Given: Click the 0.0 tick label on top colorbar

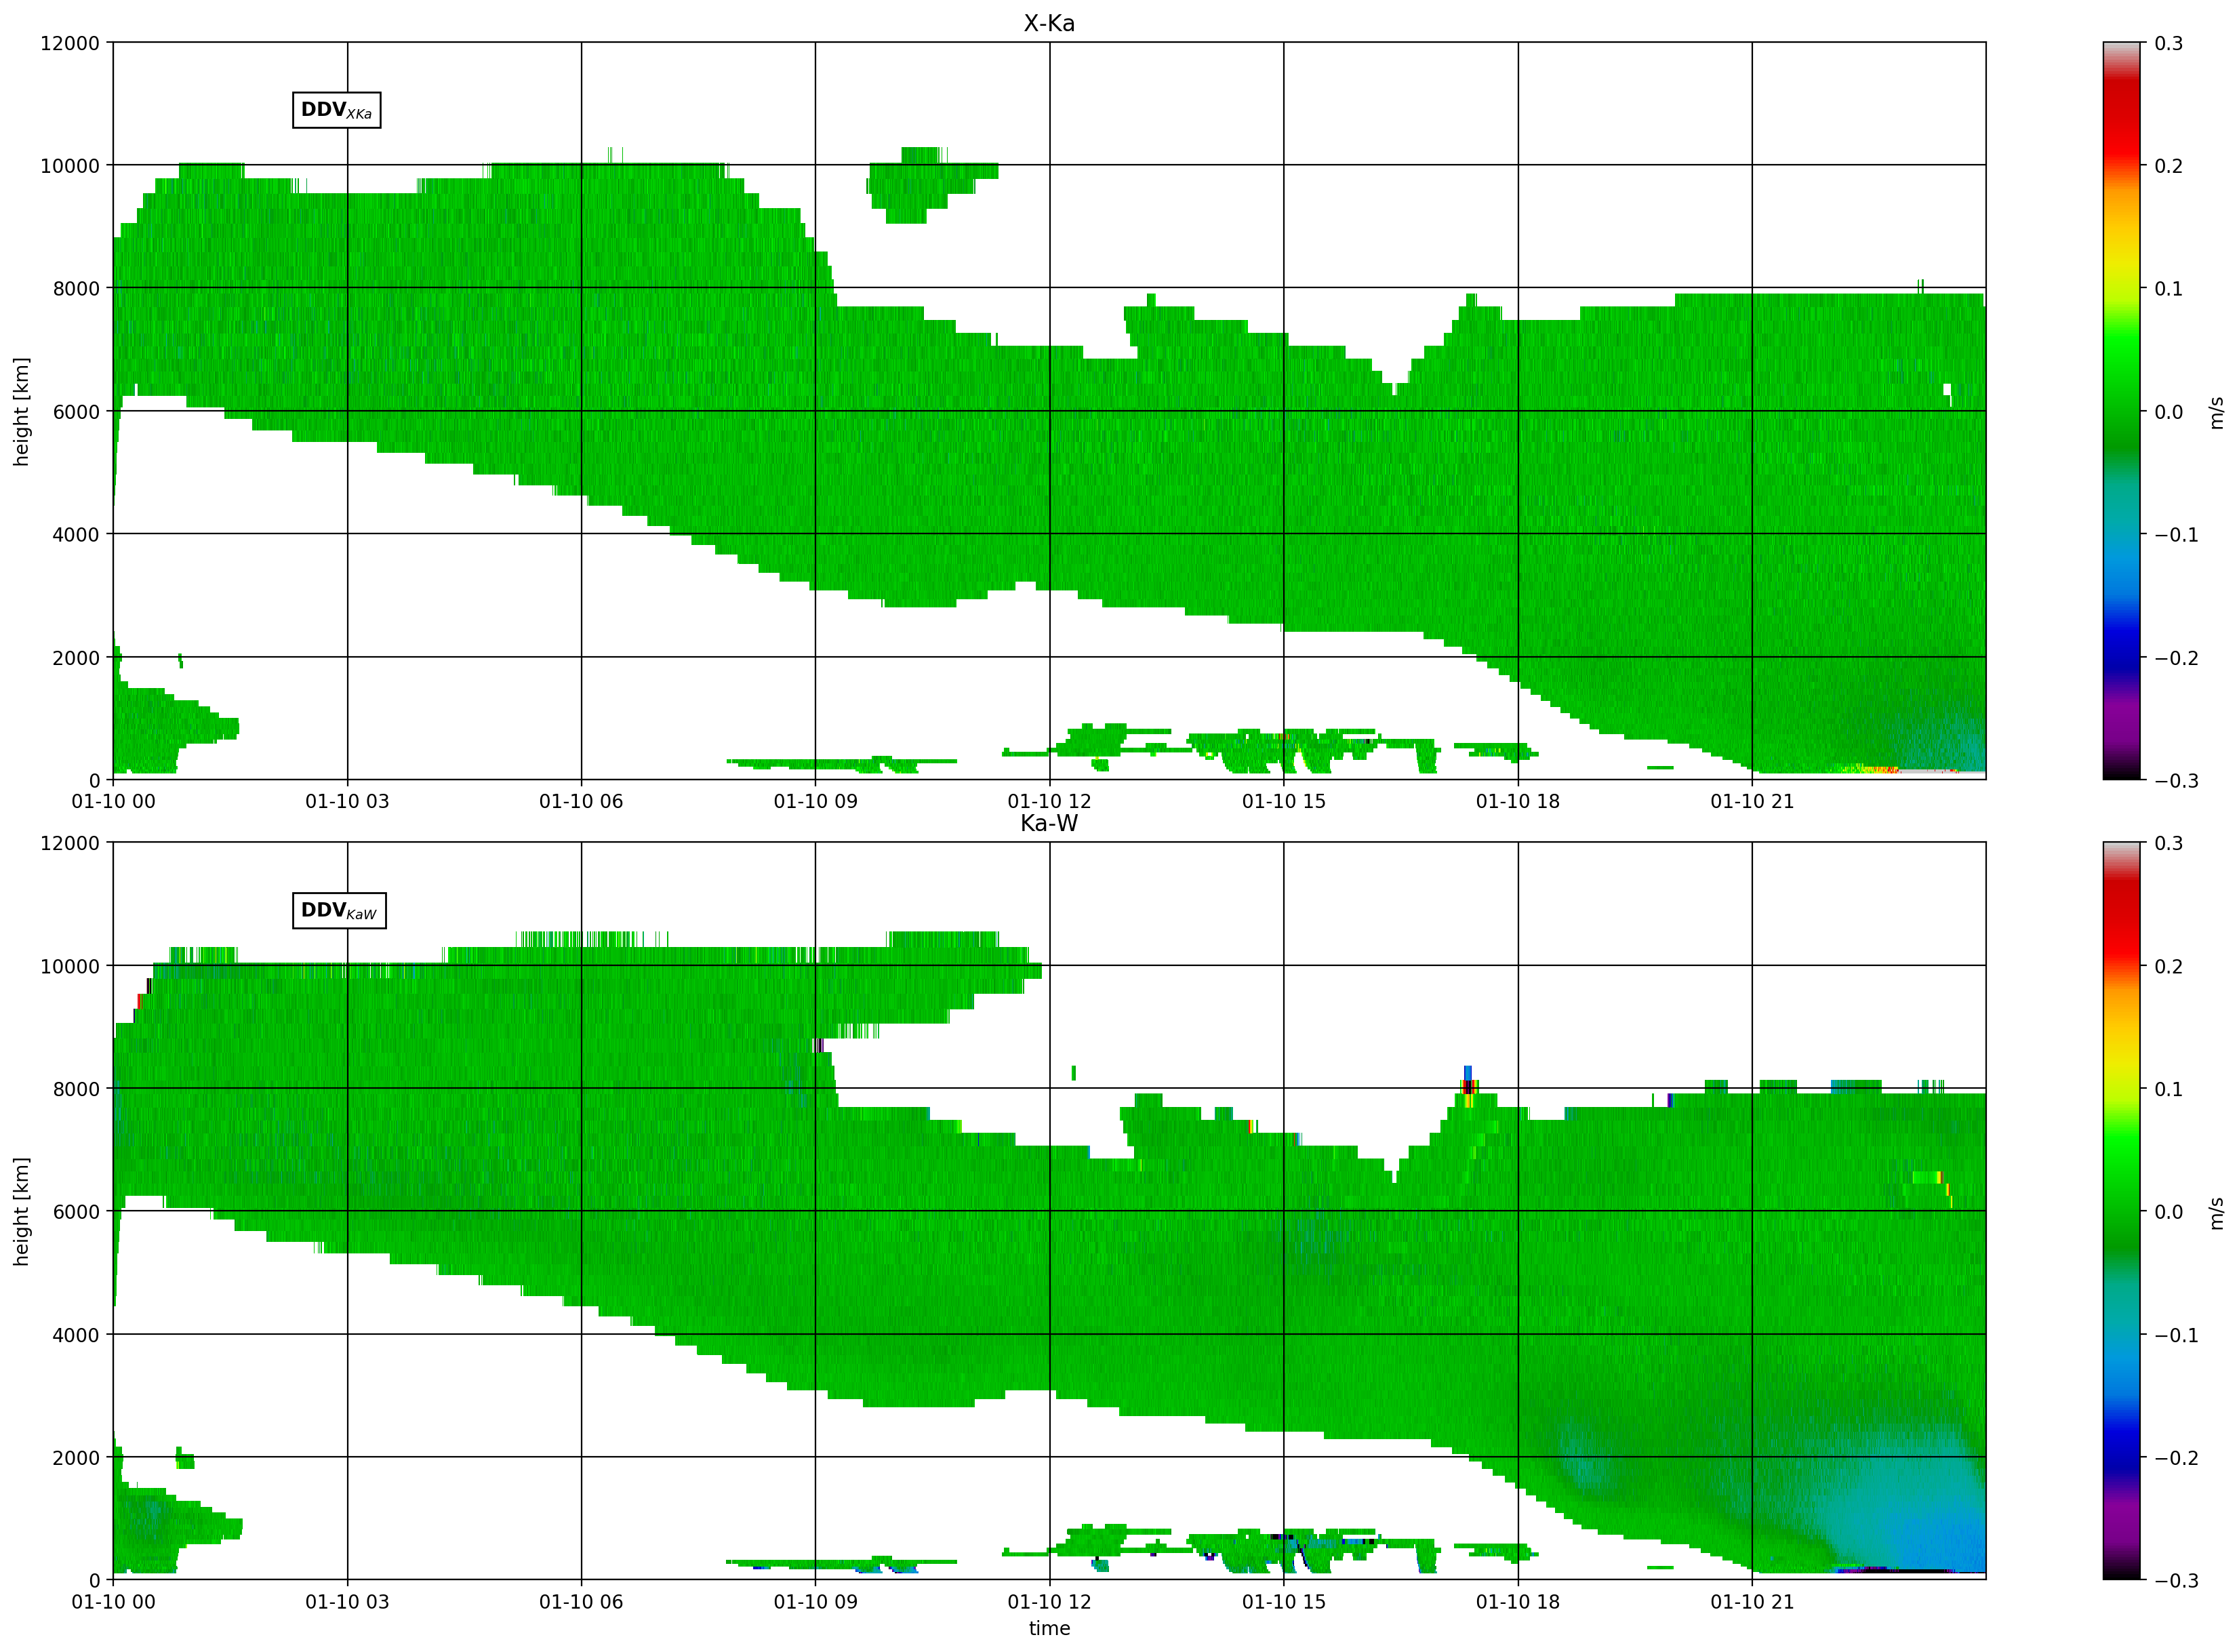Looking at the screenshot, I should pyautogui.click(x=2169, y=411).
